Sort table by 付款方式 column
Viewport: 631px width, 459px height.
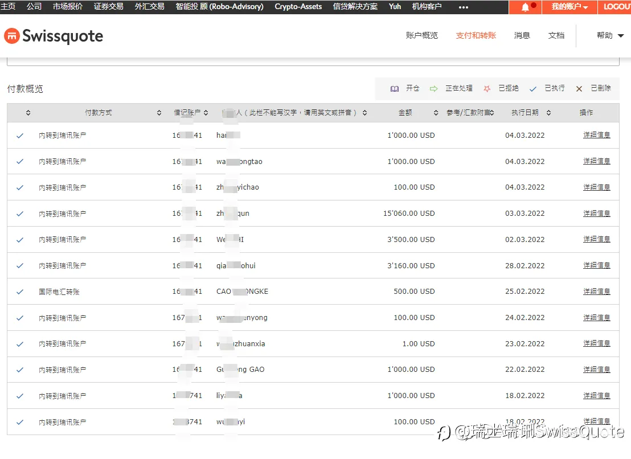159,113
